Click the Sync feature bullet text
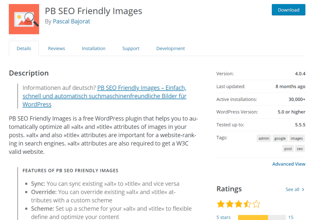The image size is (316, 220). click(x=105, y=184)
